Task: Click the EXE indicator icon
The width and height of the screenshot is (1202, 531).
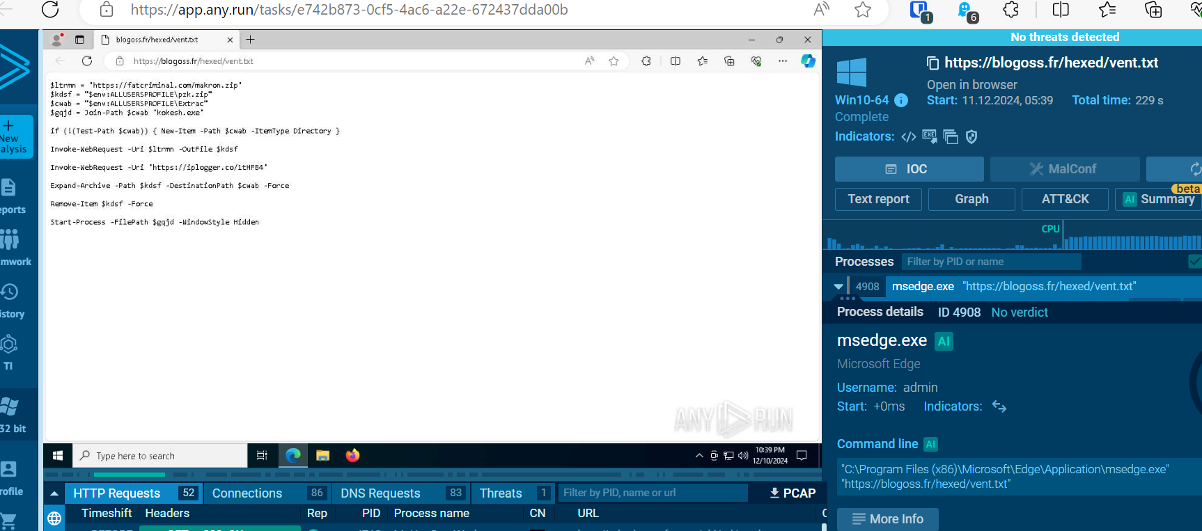Action: click(x=930, y=136)
